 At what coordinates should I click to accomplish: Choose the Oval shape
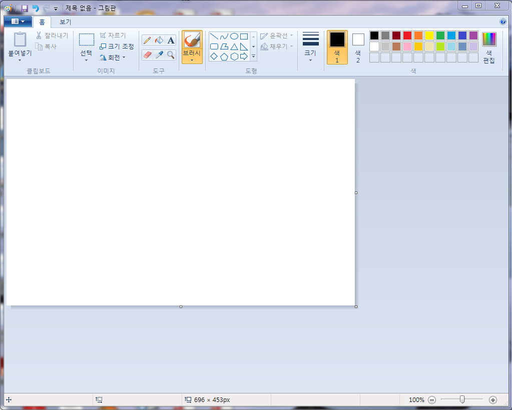point(234,36)
